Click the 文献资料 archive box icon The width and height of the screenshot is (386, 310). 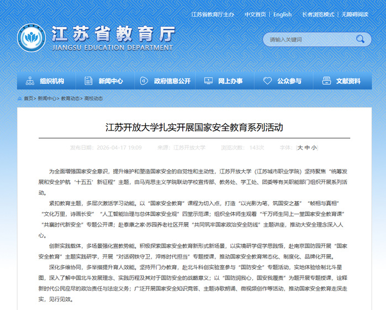[326, 81]
